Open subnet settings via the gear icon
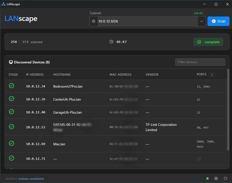Screen dimensions: 232x183 pos(94,21)
